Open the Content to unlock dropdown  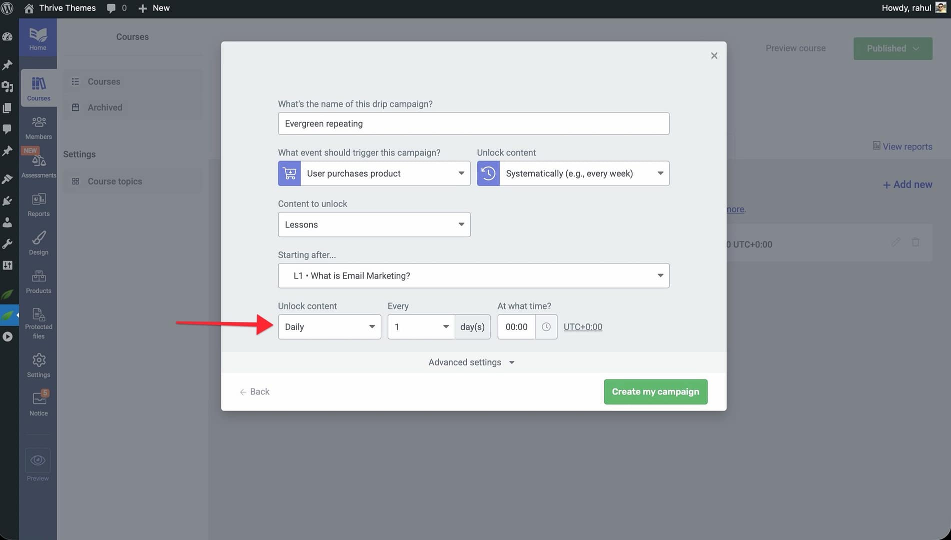374,224
